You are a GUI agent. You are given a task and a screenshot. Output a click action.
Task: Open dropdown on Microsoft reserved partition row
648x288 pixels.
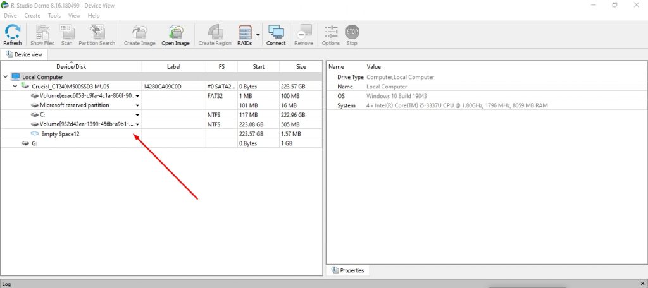point(137,105)
